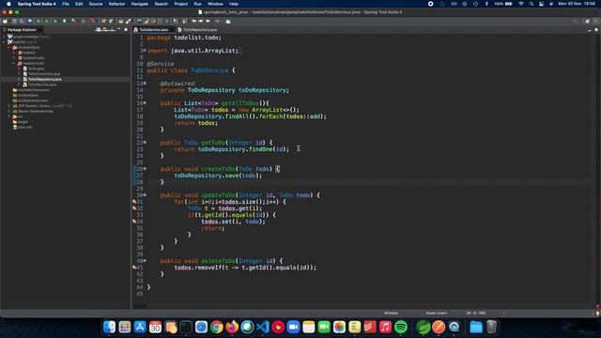Click the error marker on line 41
Screen dimensions: 601x338
[x=134, y=268]
